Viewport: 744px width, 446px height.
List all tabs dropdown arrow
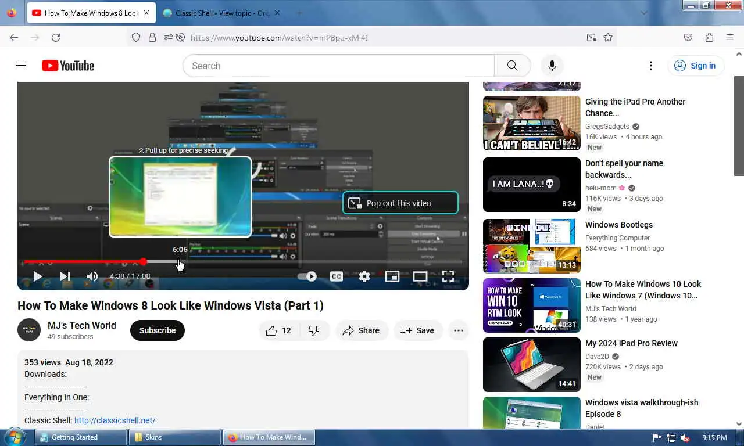[644, 13]
